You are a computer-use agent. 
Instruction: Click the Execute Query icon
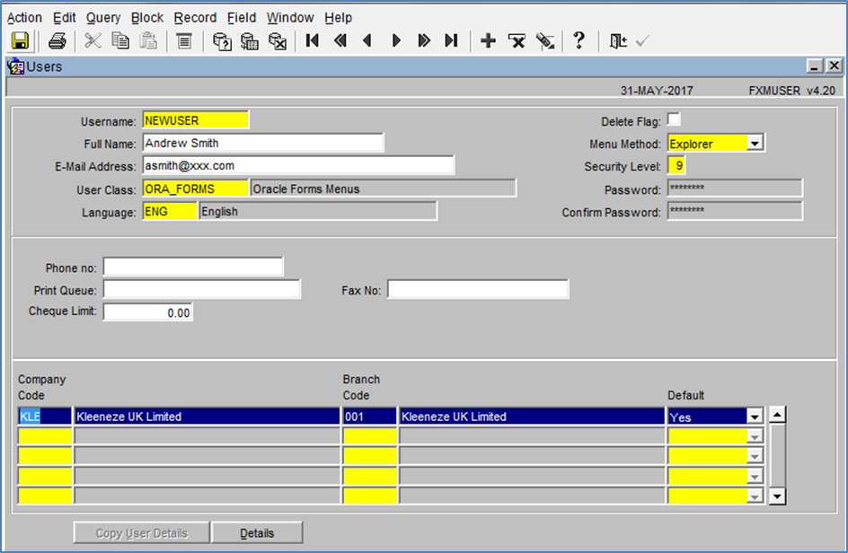click(x=250, y=41)
